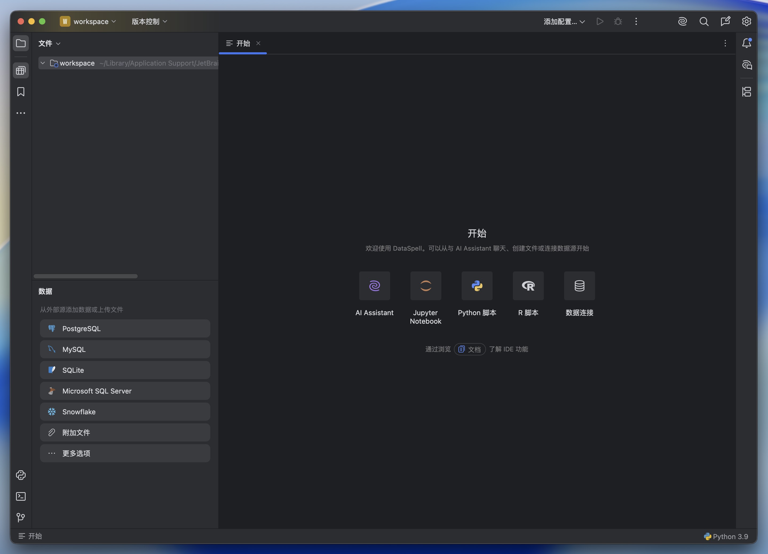
Task: Open AI Assistant from the start screen
Action: click(x=374, y=286)
